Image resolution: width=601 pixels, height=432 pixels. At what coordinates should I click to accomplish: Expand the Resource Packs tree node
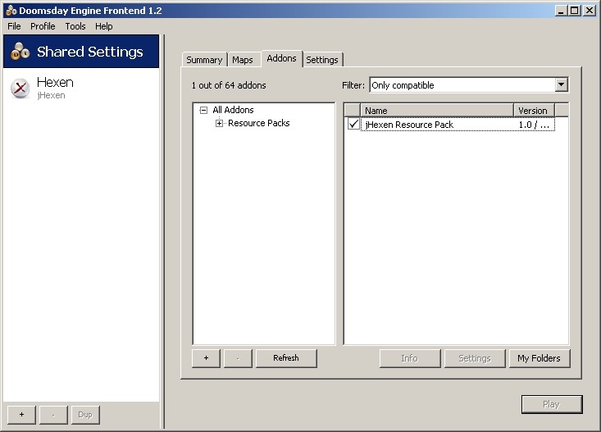[x=219, y=124]
